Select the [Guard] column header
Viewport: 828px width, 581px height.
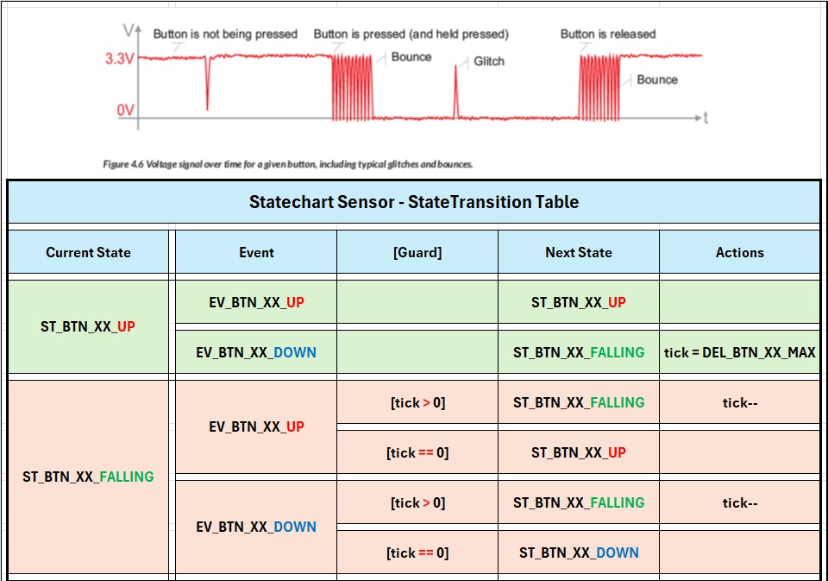417,252
